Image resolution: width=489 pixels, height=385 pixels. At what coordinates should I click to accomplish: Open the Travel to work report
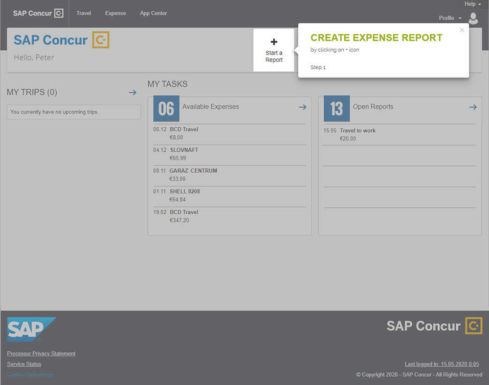point(399,135)
